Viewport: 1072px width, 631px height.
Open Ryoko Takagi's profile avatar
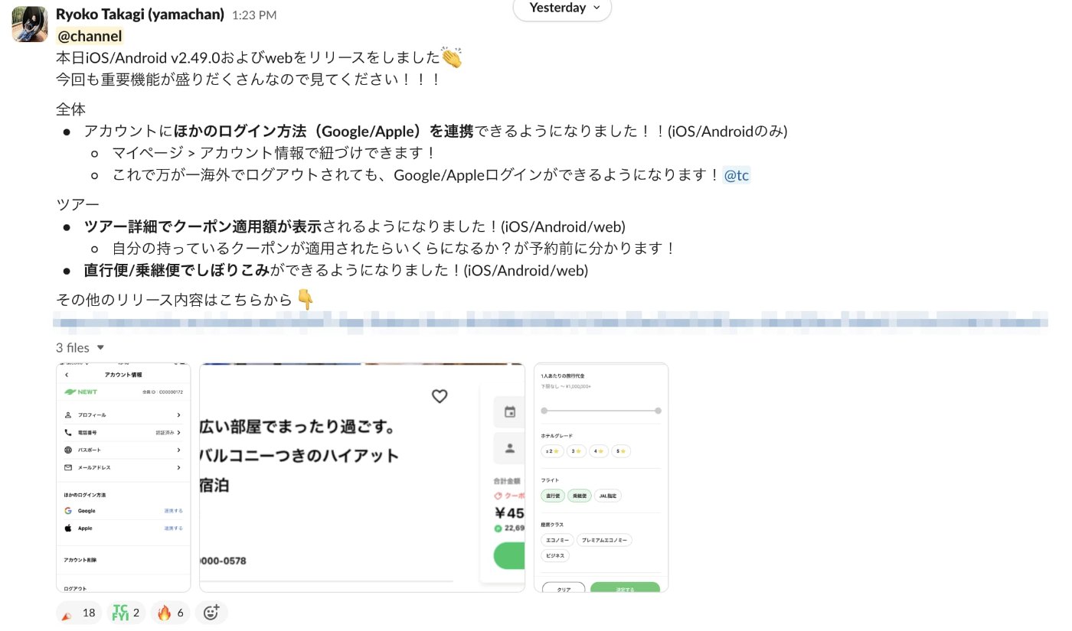[28, 24]
